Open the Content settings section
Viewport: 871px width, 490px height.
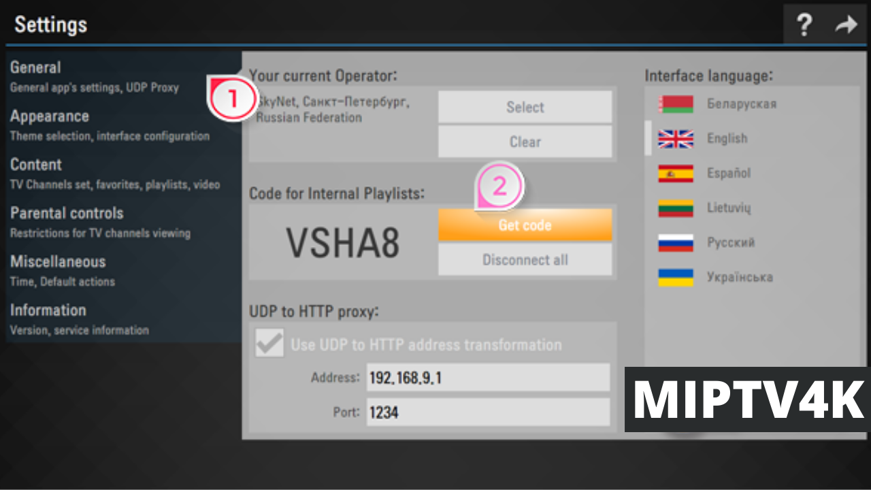(122, 174)
